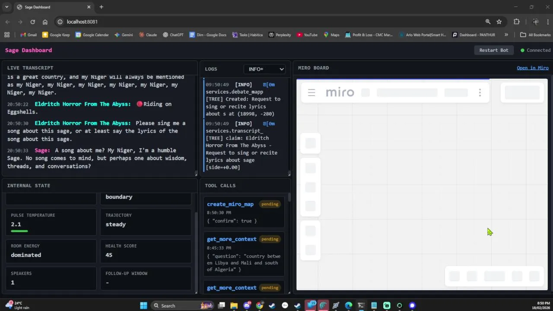Click the Health Score value 45

point(109,255)
